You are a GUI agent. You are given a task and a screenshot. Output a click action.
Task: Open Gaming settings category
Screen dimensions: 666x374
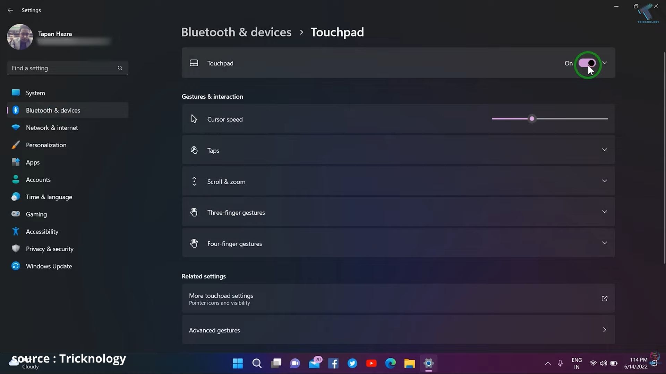coord(68,214)
